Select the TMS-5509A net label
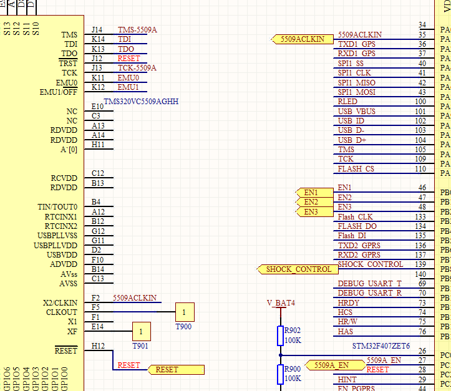The height and width of the screenshot is (391, 451). coord(137,30)
